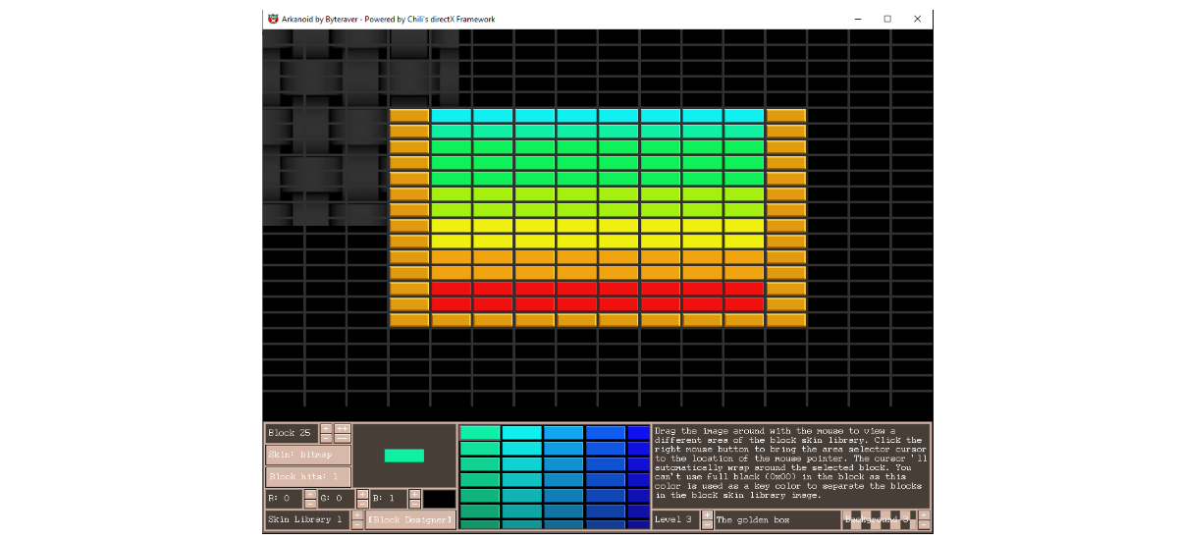Viewport: 1178px width, 540px height.
Task: Click the Block hits: 1 button
Action: point(308,477)
